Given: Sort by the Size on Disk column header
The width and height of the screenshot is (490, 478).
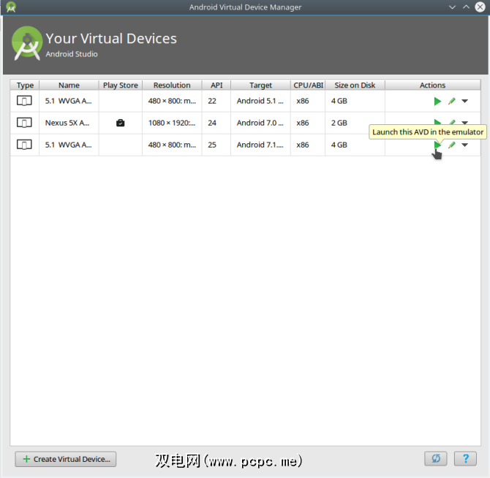Looking at the screenshot, I should tap(355, 86).
